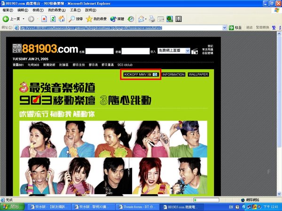
Task: Open the 我的最愛(A) Favorites menu
Action: [57, 10]
